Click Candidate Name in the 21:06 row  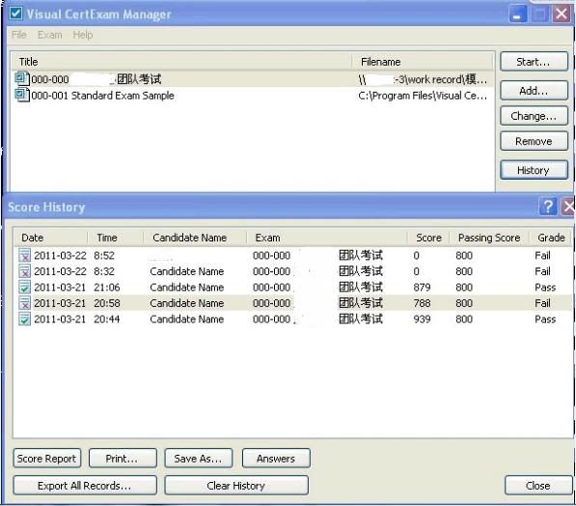tap(187, 287)
